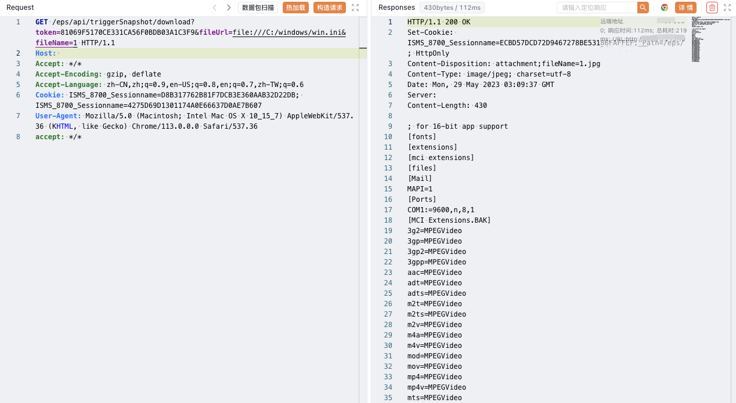The width and height of the screenshot is (736, 403).
Task: Click the 构造请求 button
Action: click(x=330, y=8)
